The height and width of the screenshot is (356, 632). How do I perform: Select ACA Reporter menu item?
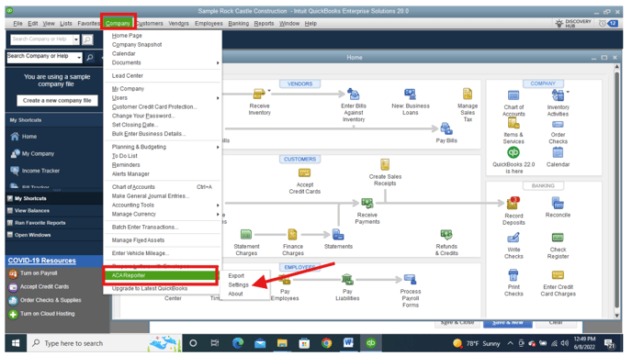tap(161, 275)
